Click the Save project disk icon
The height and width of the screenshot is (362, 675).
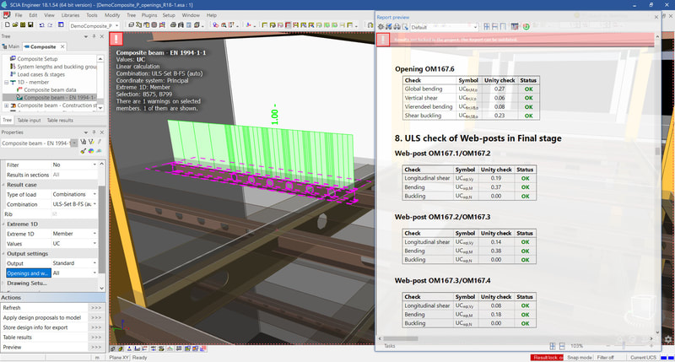(30, 25)
